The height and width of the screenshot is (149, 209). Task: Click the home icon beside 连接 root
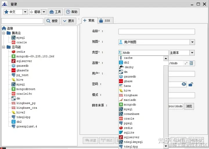tap(4, 28)
